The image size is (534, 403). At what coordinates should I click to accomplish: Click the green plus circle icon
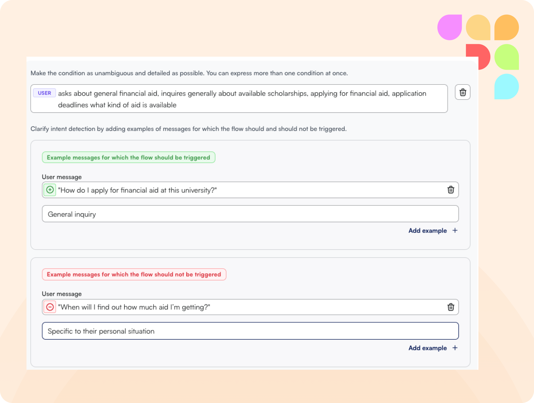[x=50, y=190]
